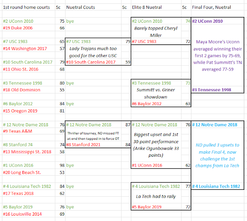The width and height of the screenshot is (247, 221).
Task: Click the purple 'Maya Moore's Uconn' commentary
Action: coord(218,55)
